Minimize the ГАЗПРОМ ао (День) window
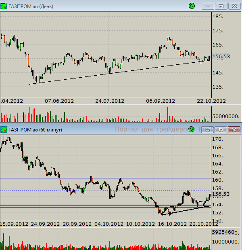242x250 pixels. pyautogui.click(x=208, y=6)
